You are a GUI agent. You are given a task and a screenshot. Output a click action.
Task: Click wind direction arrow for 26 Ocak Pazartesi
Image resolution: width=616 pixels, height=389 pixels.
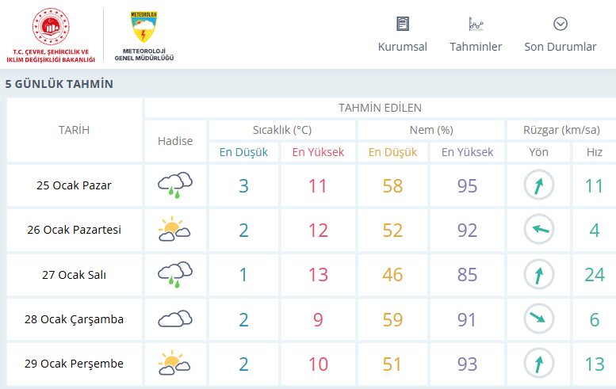pos(538,231)
